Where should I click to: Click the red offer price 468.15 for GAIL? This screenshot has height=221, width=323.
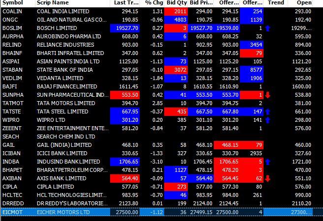point(227,145)
